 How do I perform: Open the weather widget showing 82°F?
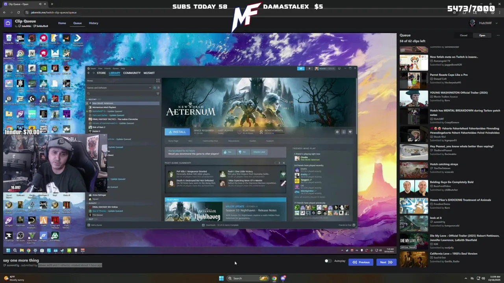coord(13,278)
